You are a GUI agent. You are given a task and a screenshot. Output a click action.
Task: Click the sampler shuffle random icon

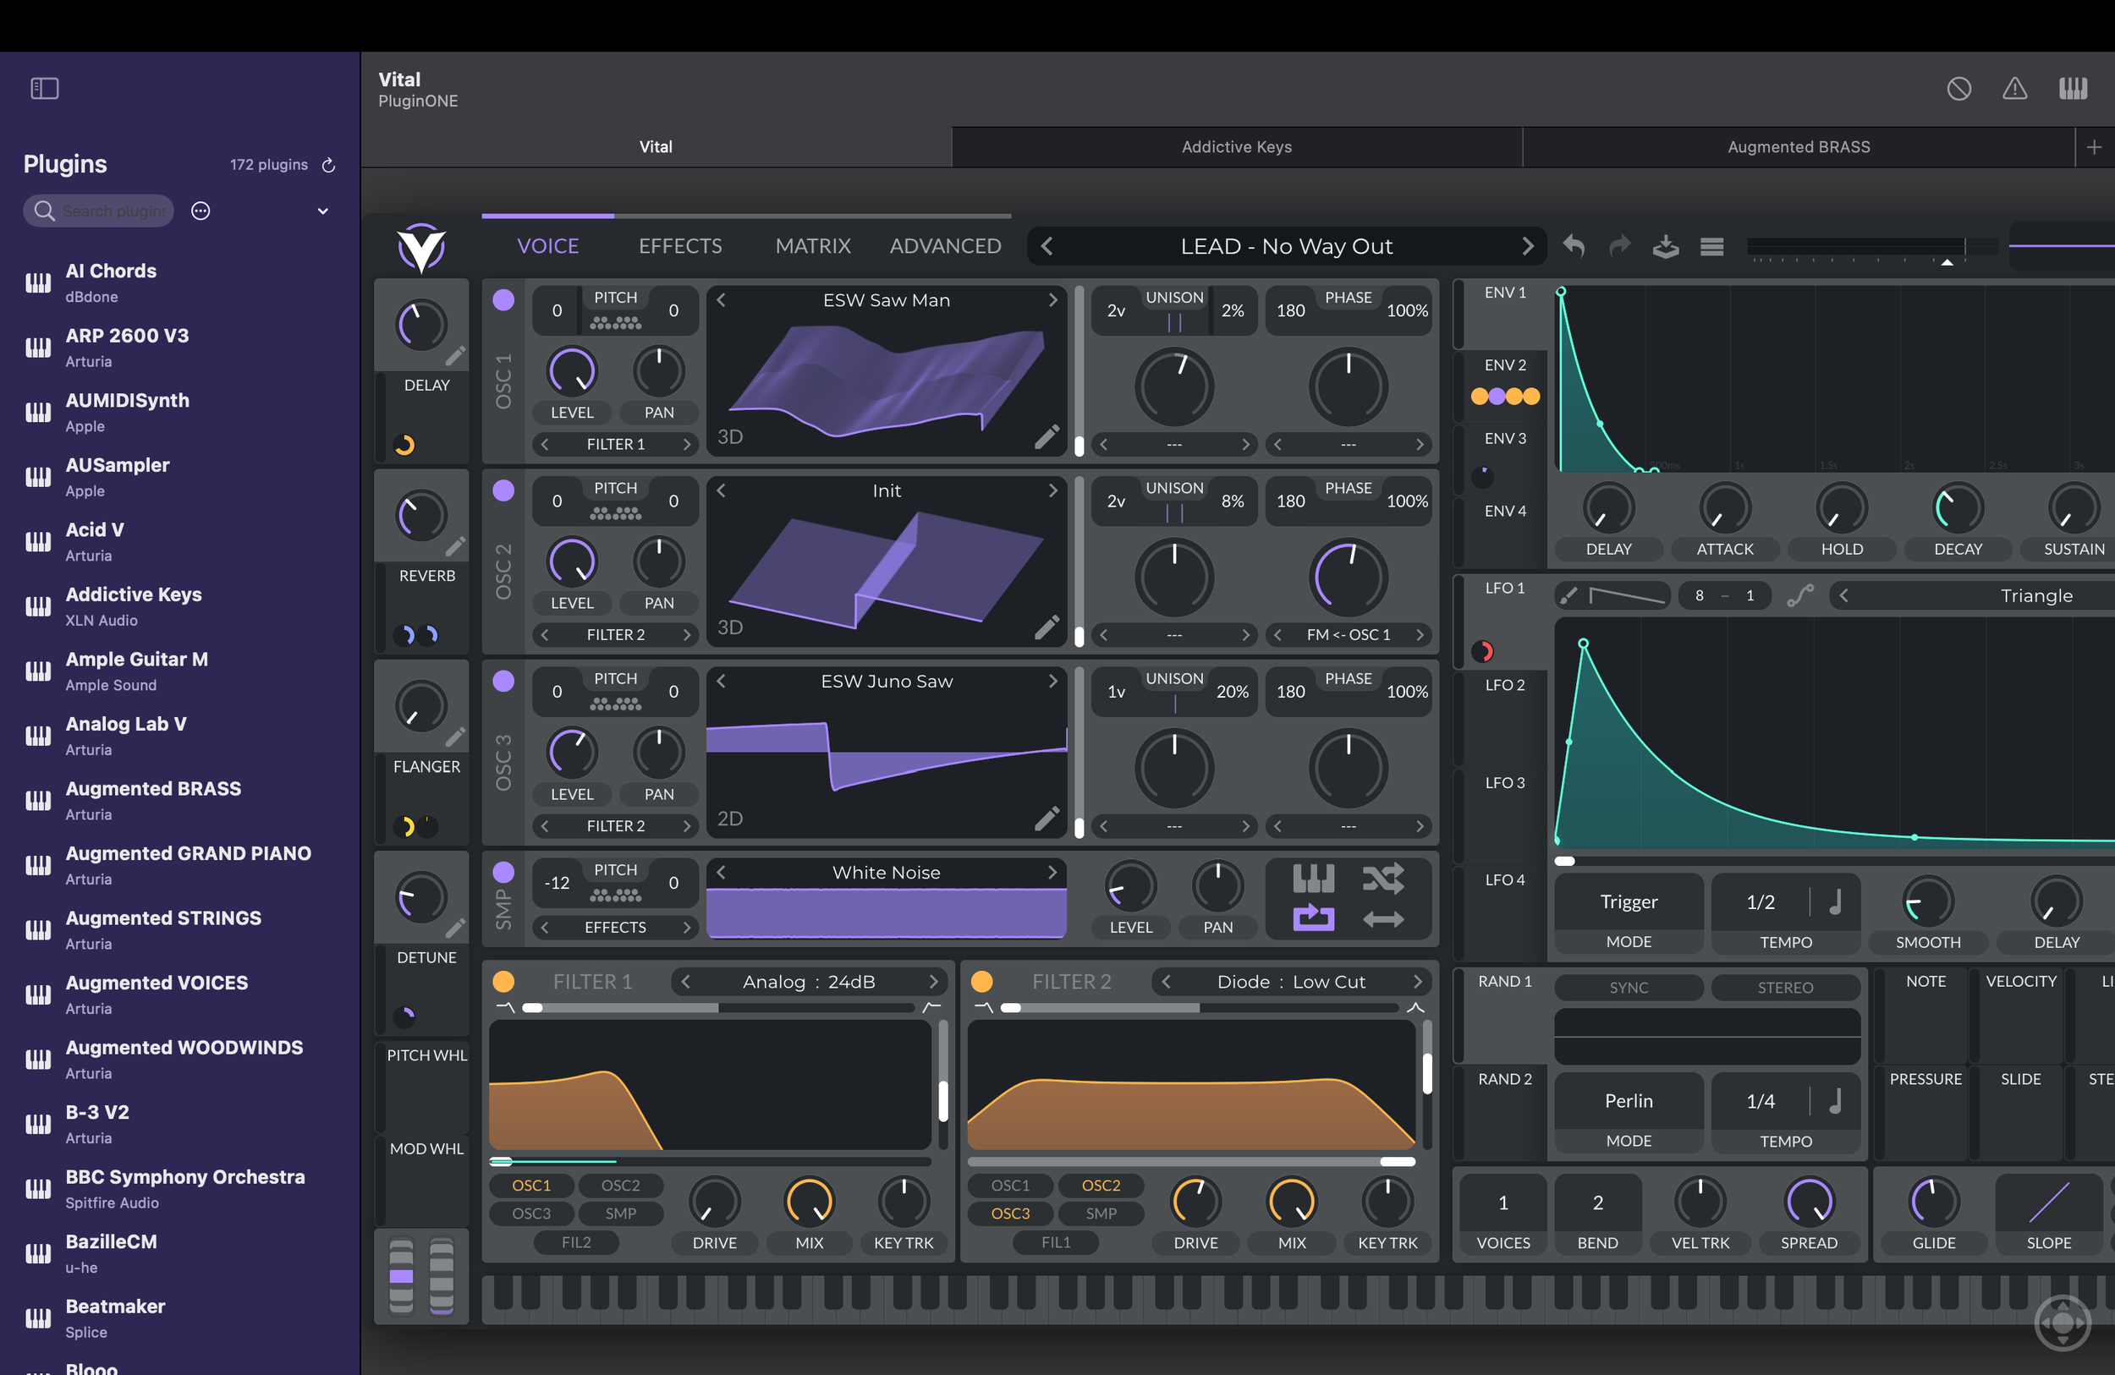[x=1382, y=879]
